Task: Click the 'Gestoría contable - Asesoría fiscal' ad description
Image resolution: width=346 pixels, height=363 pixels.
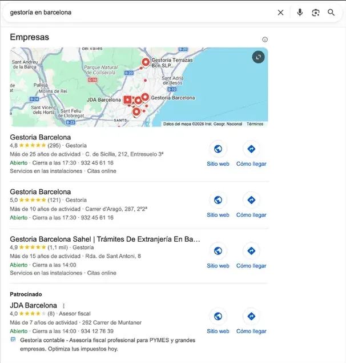Action: click(x=107, y=345)
